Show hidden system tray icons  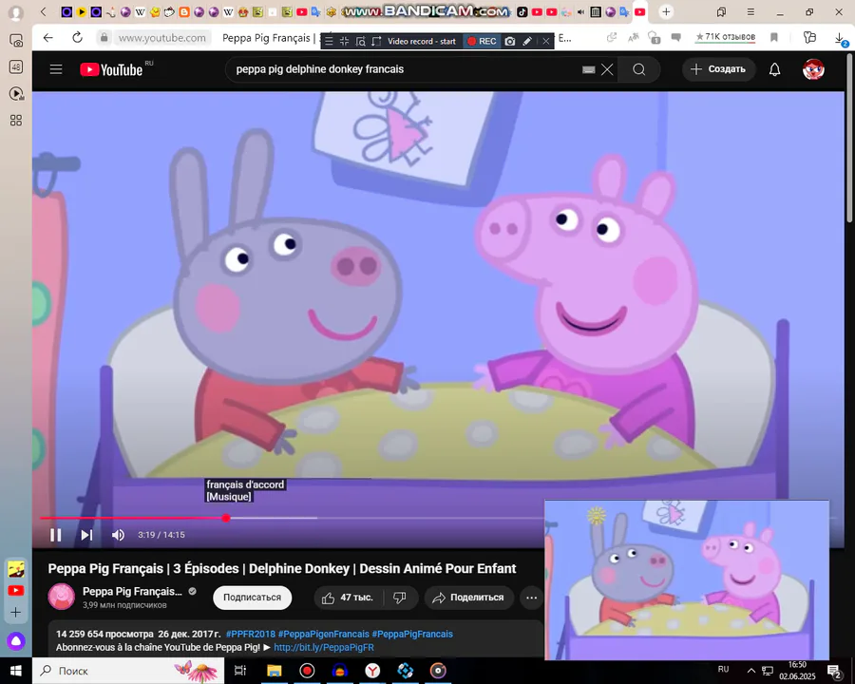click(x=750, y=671)
